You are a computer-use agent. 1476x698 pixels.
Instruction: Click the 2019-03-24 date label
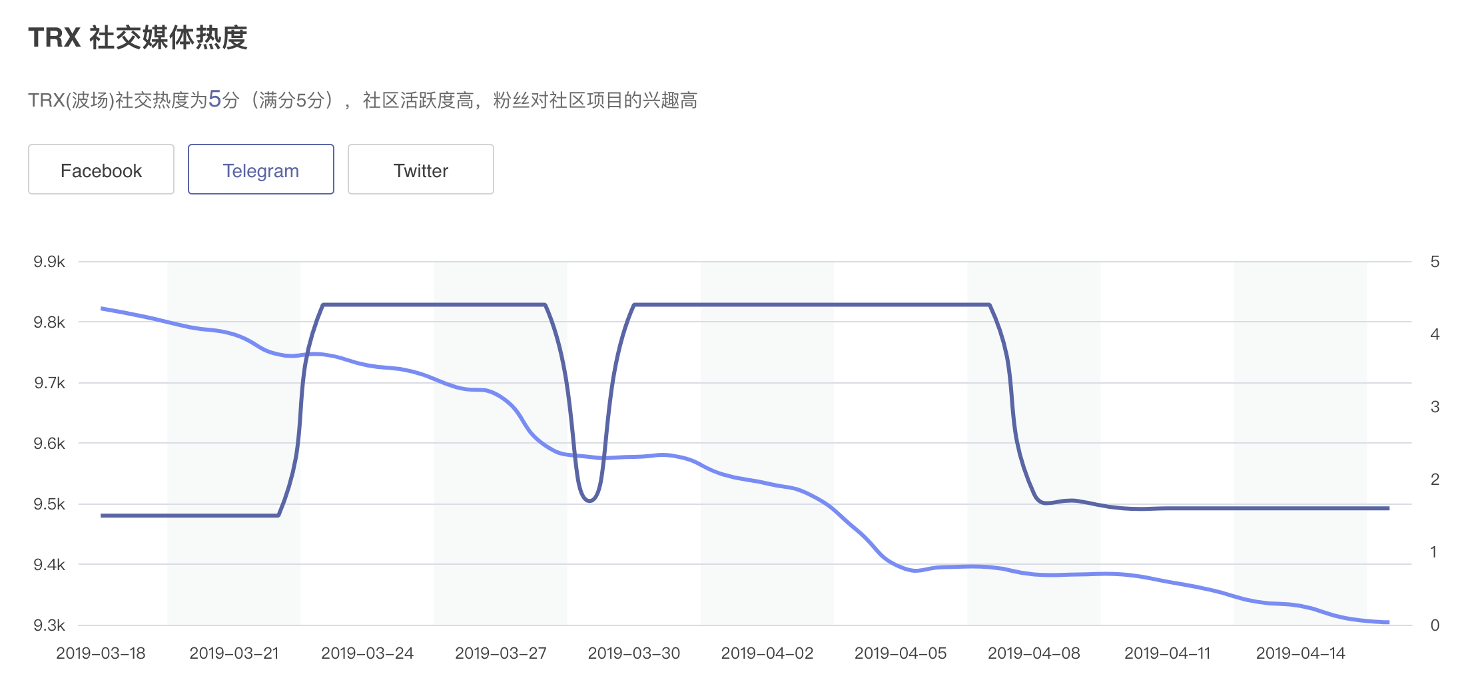pyautogui.click(x=368, y=653)
